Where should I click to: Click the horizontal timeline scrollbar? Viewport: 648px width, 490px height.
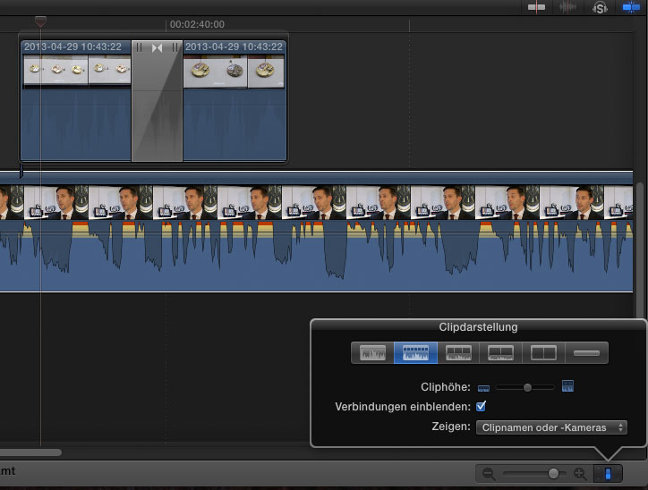tap(31, 452)
